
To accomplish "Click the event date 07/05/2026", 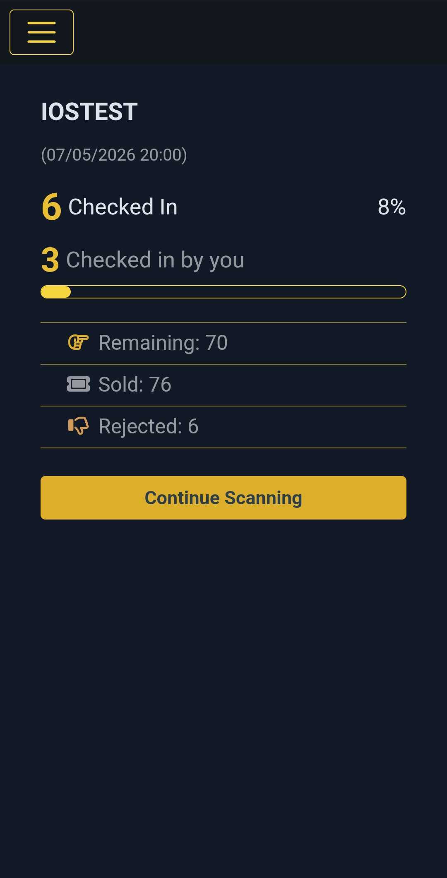I will 91,155.
